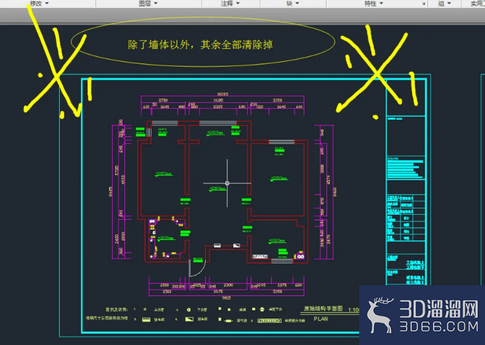Image resolution: width=485 pixels, height=345 pixels.
Task: Select the 原始结构平面图 drawing title text
Action: tap(323, 308)
